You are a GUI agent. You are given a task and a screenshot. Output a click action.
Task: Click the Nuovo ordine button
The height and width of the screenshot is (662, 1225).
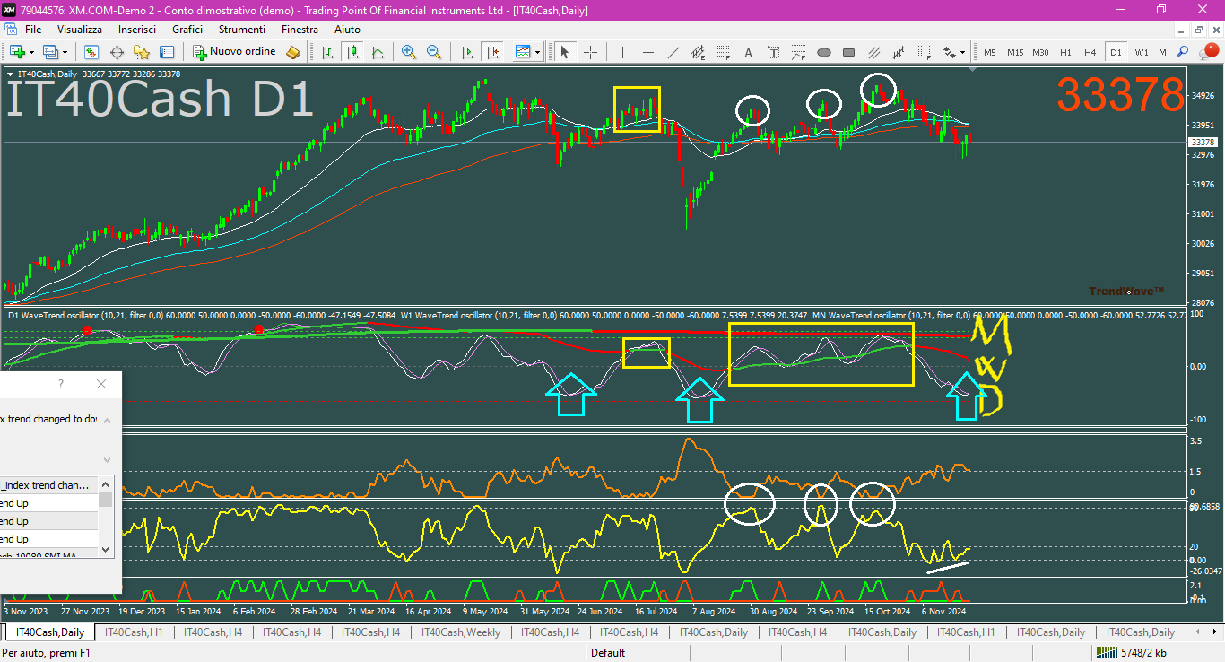click(x=234, y=52)
